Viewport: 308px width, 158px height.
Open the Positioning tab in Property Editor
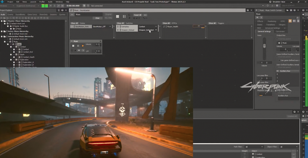272,21
